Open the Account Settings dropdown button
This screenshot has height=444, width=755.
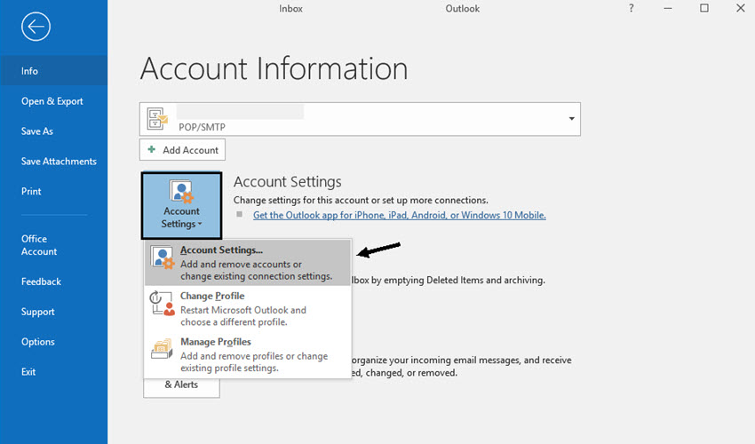coord(181,206)
